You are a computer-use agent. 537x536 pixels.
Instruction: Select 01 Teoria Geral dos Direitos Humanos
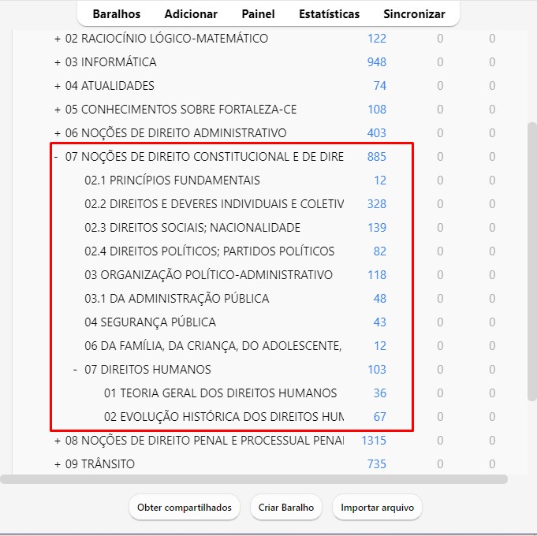click(220, 393)
